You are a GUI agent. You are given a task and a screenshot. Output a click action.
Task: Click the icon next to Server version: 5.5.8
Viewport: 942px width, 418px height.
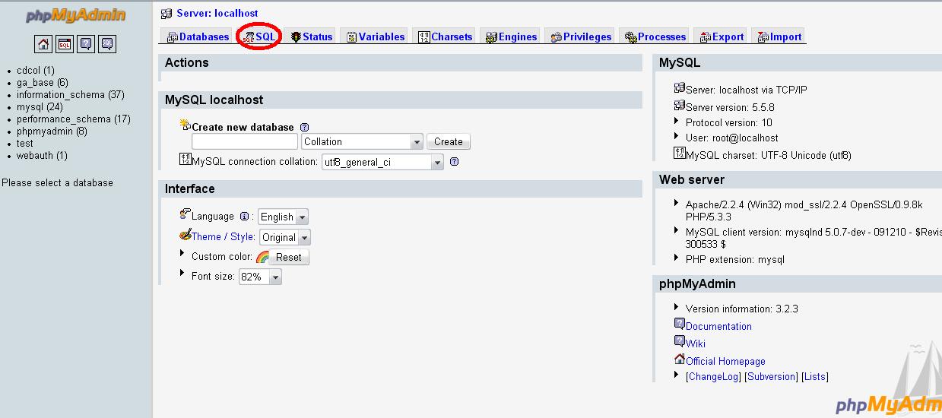680,106
